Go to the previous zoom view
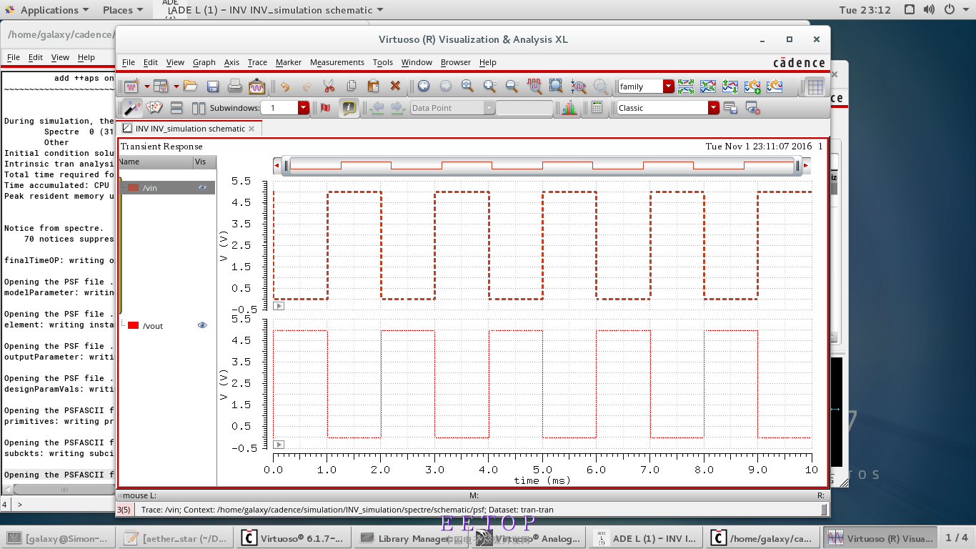This screenshot has width=976, height=549. (424, 86)
